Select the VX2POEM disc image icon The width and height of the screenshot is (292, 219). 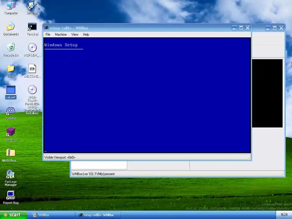coord(32,50)
